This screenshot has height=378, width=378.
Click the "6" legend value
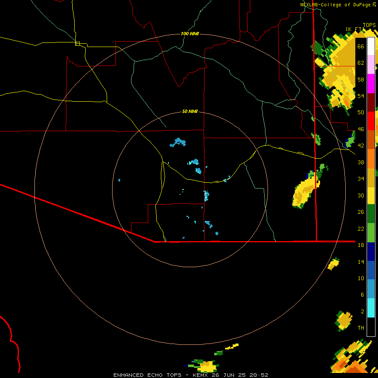coord(362,295)
